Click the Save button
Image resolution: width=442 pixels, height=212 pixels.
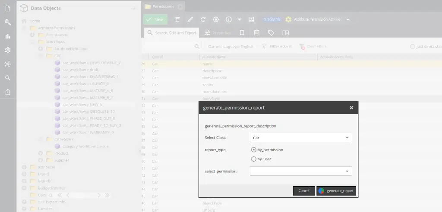pos(155,19)
